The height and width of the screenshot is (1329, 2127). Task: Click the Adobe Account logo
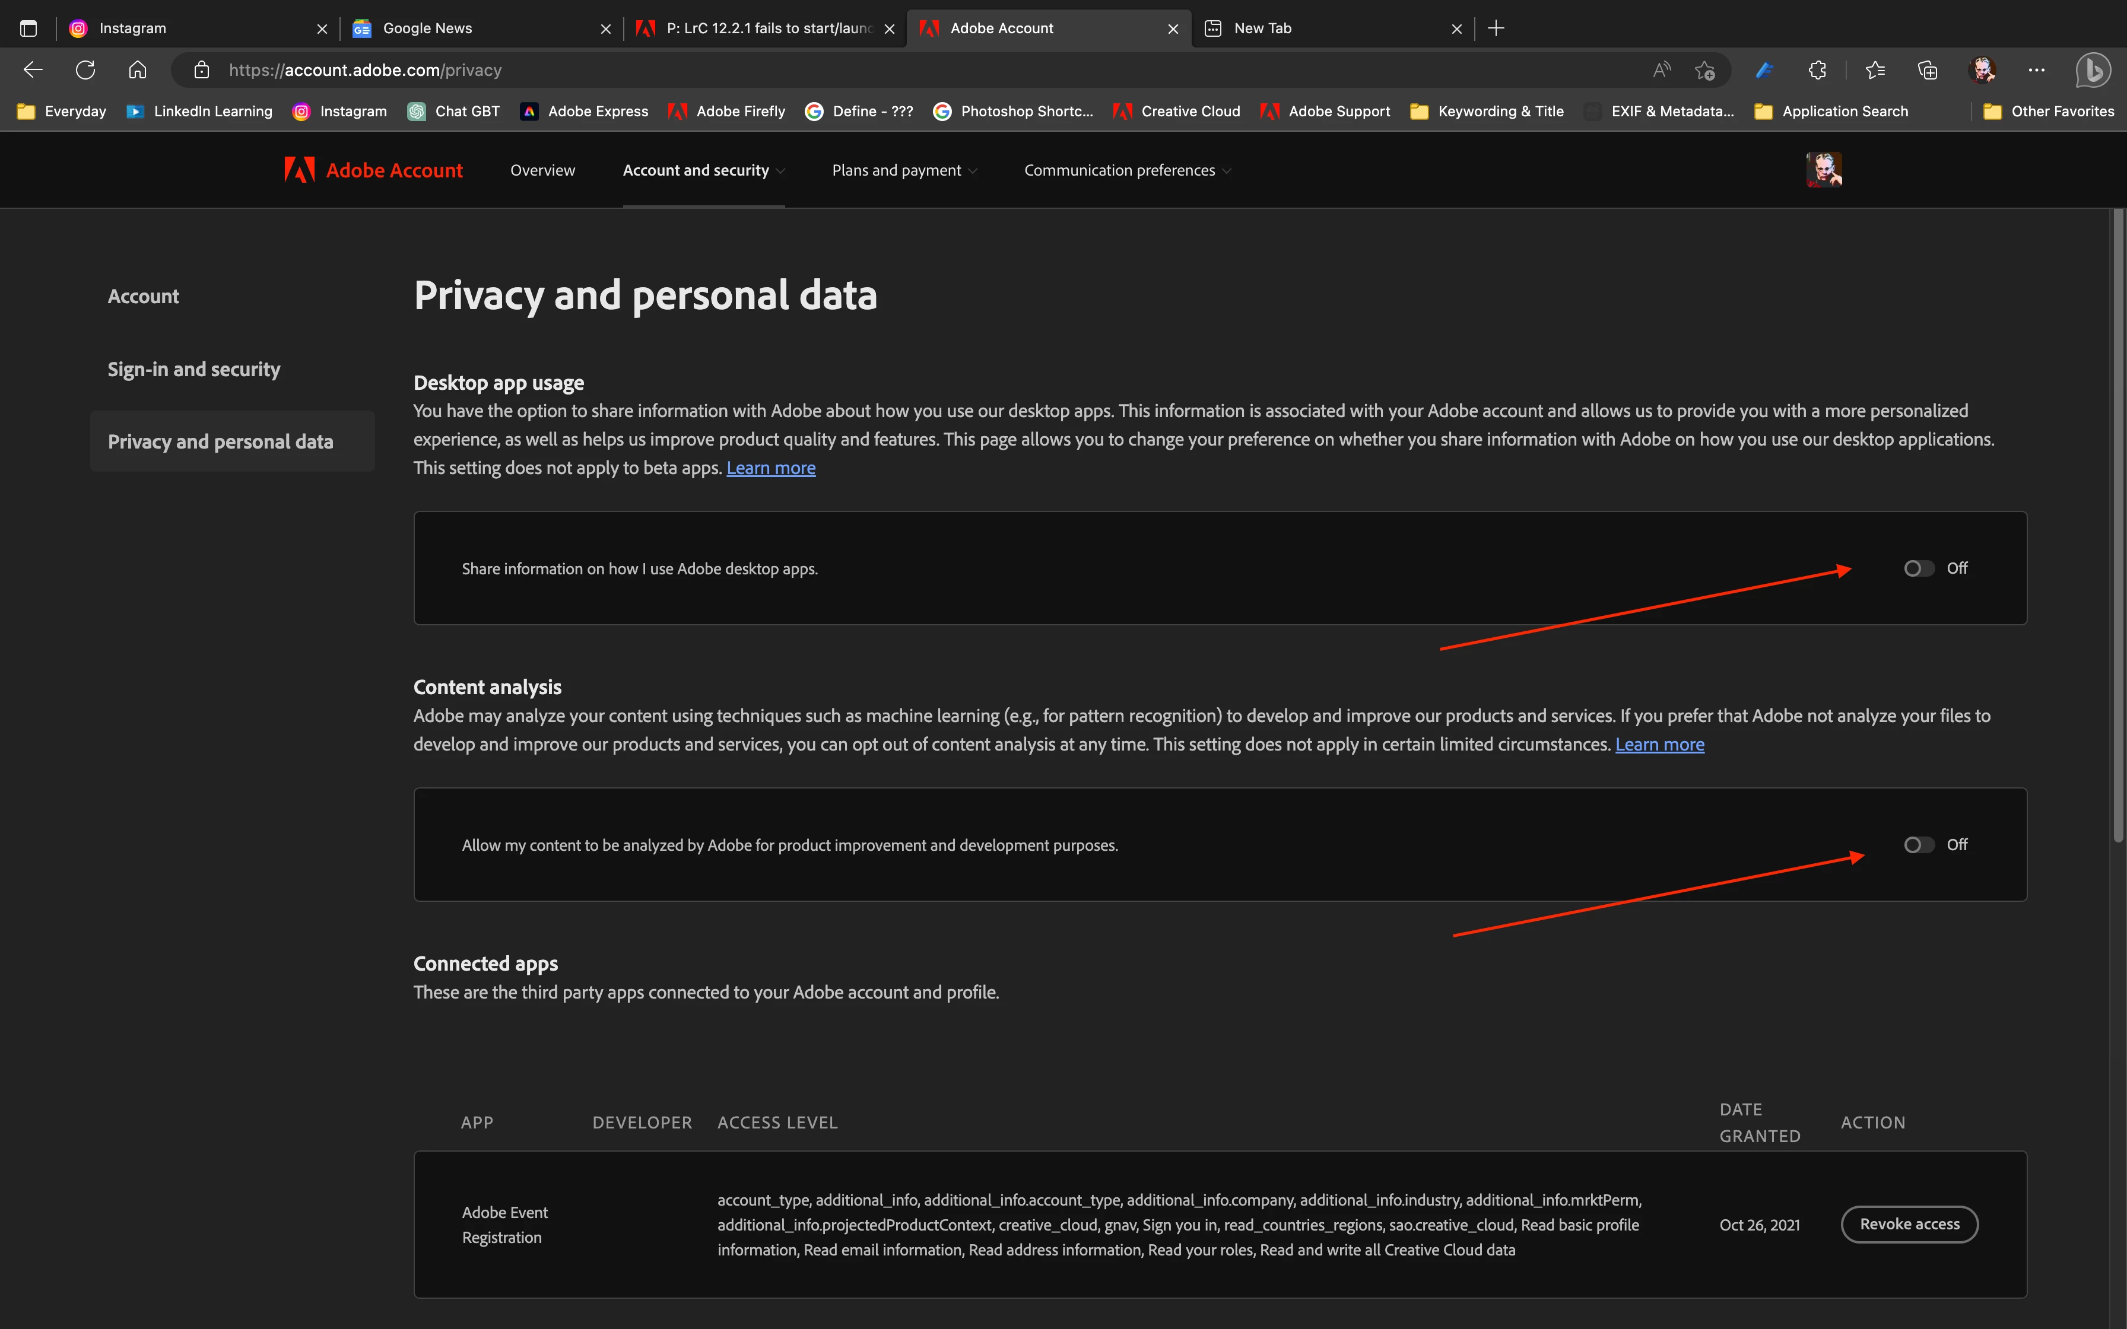click(373, 170)
